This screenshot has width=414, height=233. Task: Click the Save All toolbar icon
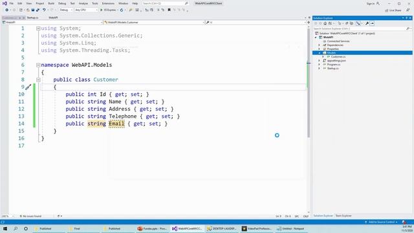38,10
